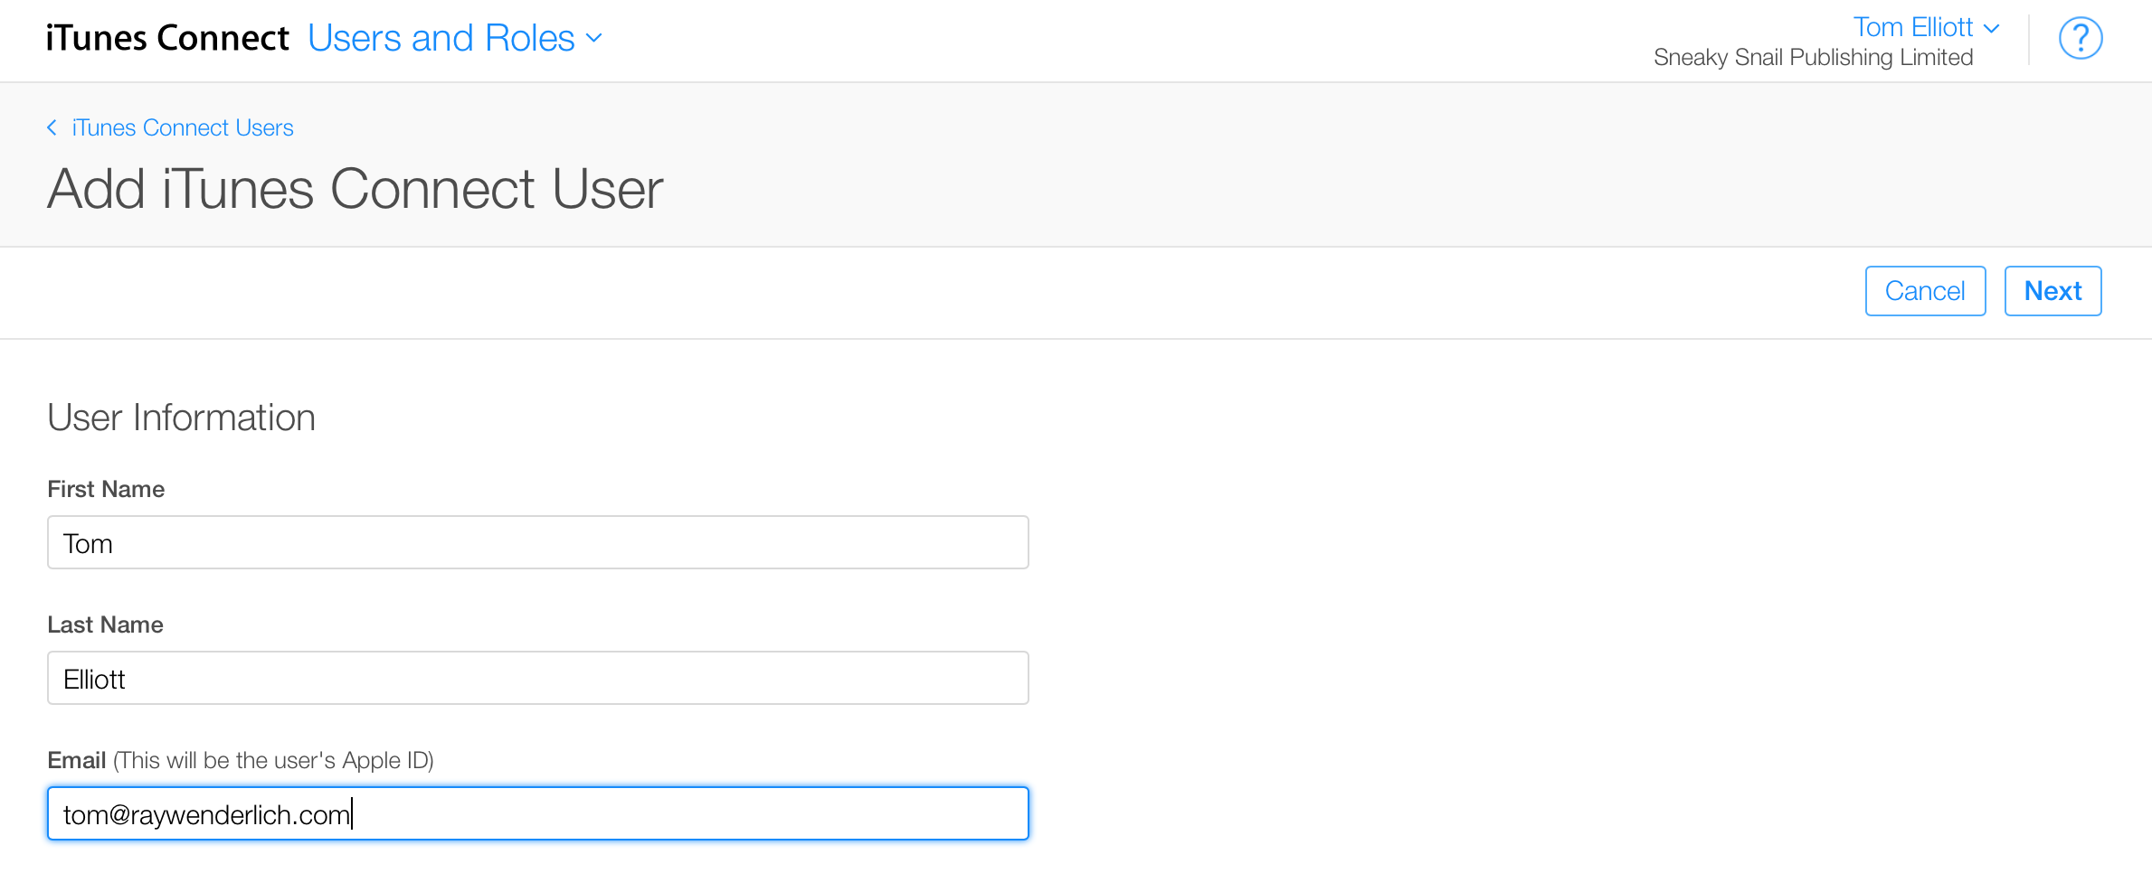
Task: Click the Sneaky Snail Publishing Limited team name
Action: tap(1813, 58)
